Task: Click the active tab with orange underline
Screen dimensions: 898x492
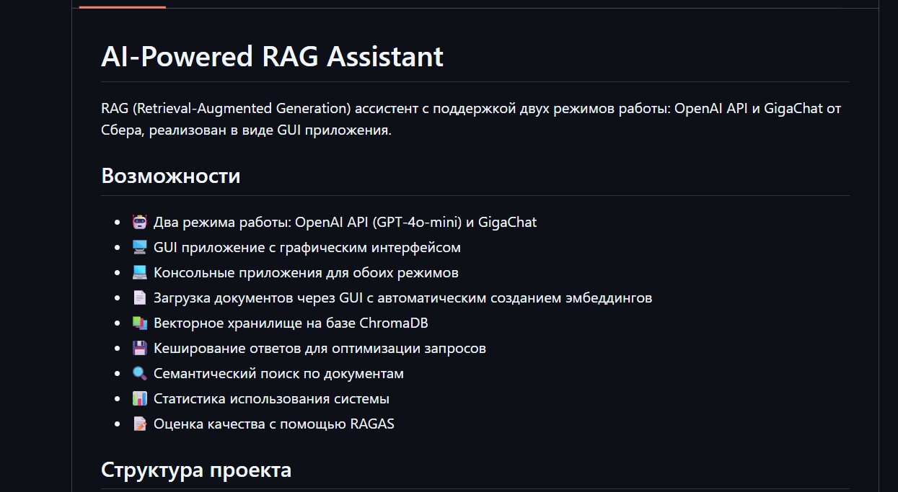Action: coord(122,4)
